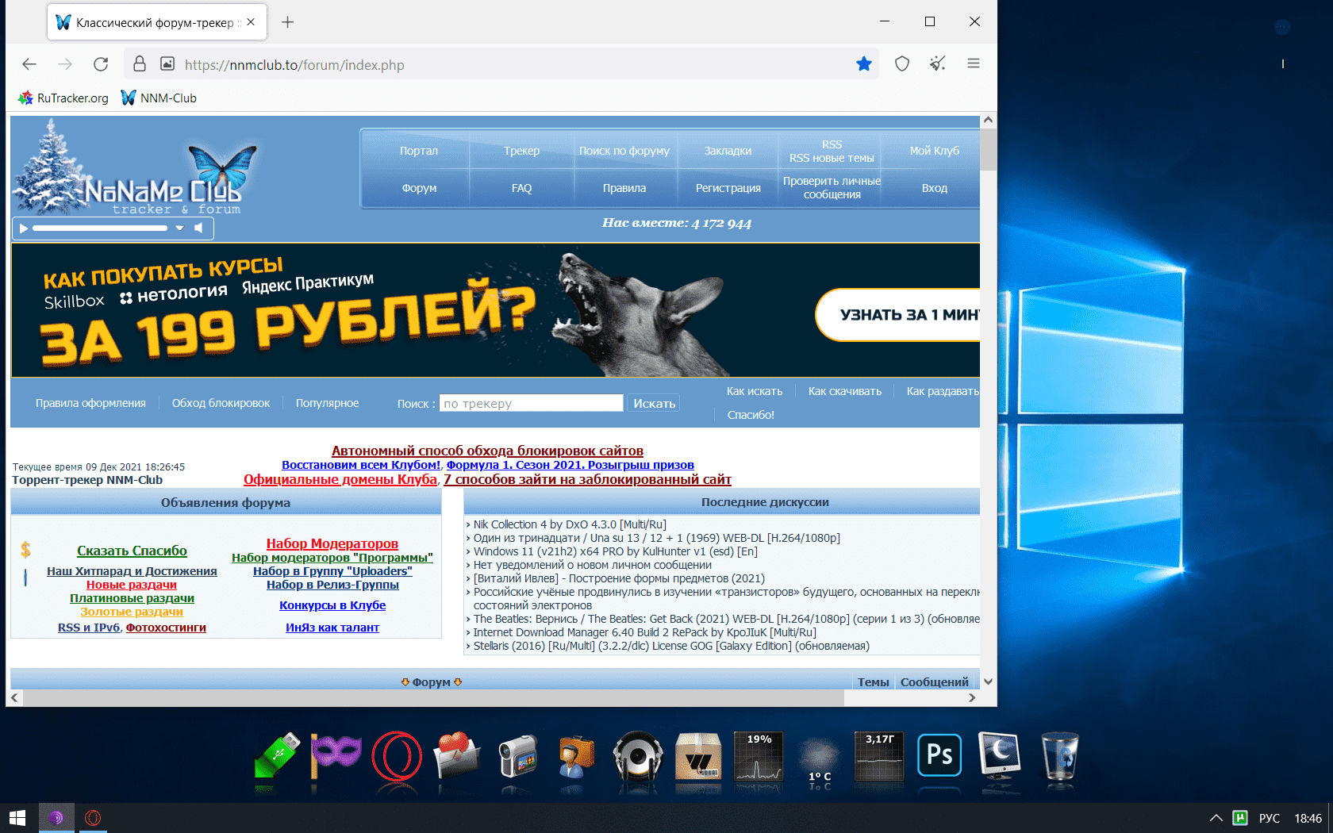Close the Классический форум-трекер tab
Viewport: 1333px width, 833px height.
[251, 22]
